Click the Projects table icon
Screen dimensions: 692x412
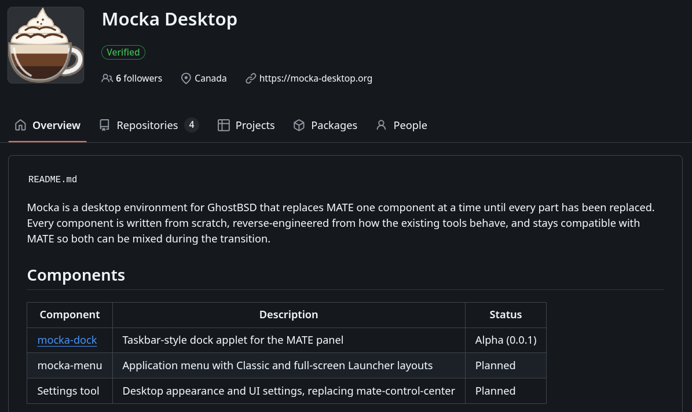(x=224, y=125)
